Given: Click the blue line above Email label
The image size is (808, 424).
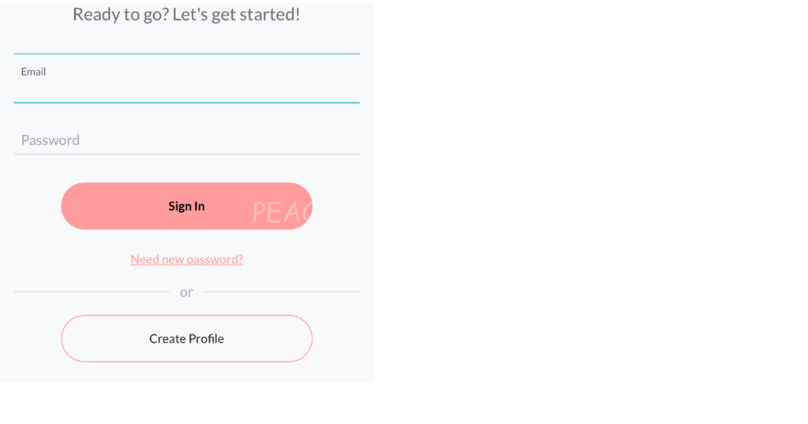Looking at the screenshot, I should pos(186,54).
